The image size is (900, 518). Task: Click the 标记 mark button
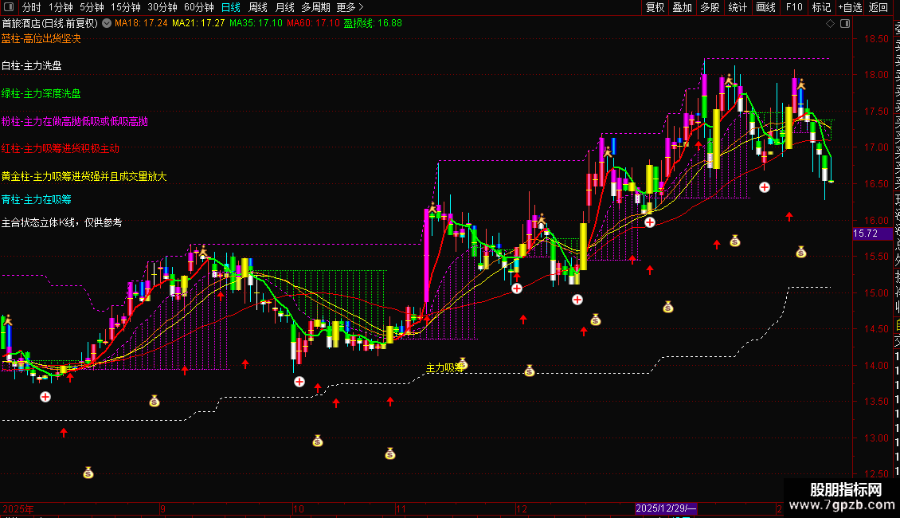pyautogui.click(x=821, y=7)
